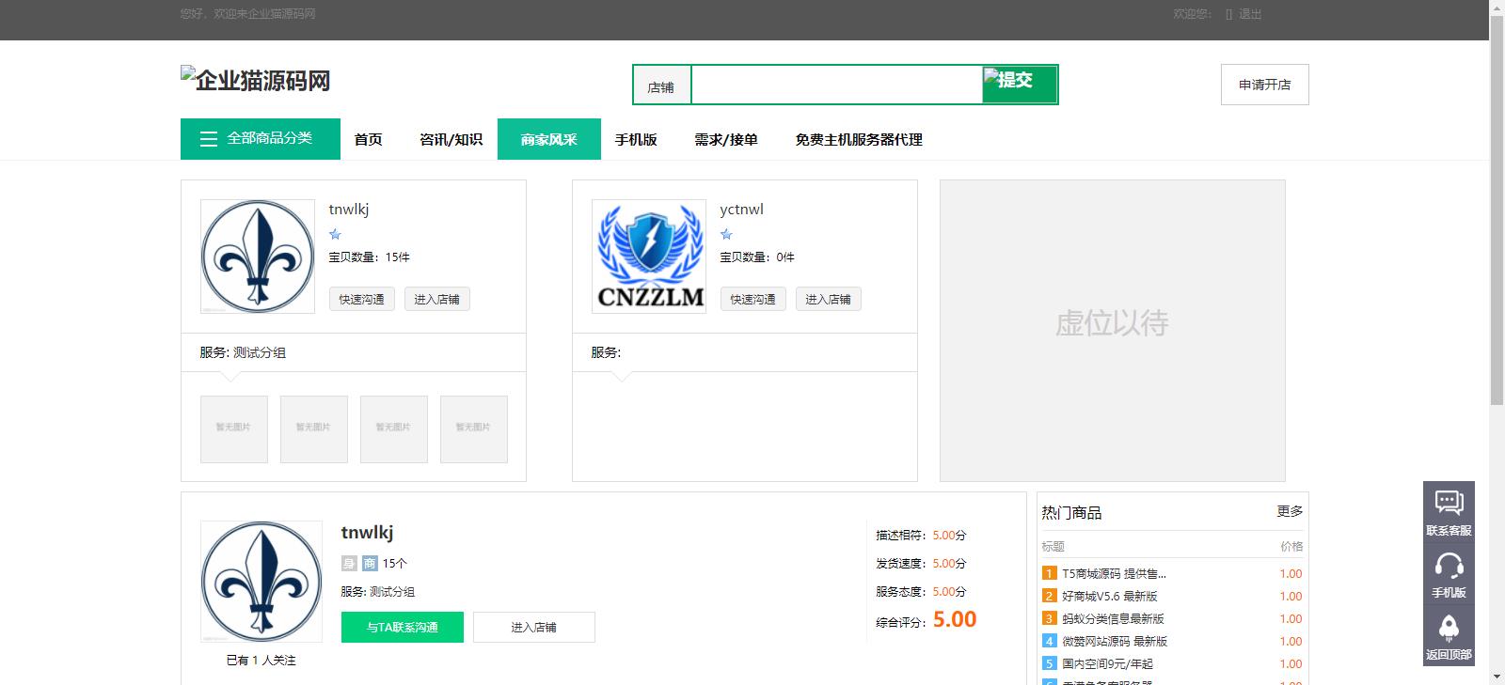Click the yctnwl CNZZLM shield logo
1505x685 pixels.
pos(649,257)
